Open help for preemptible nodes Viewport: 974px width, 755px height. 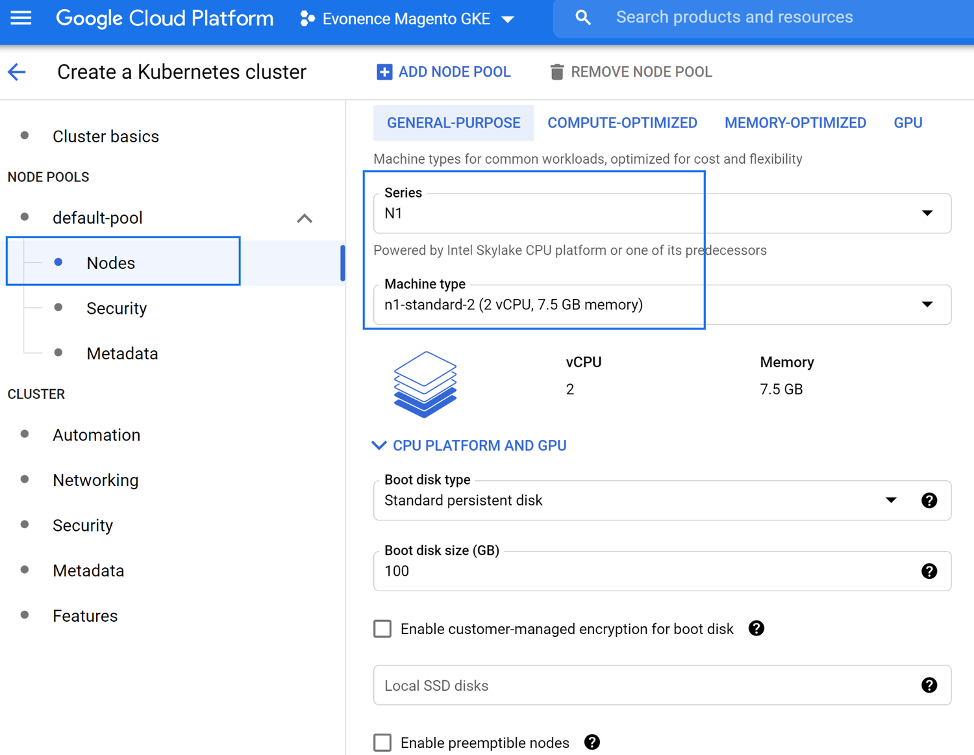(x=592, y=742)
